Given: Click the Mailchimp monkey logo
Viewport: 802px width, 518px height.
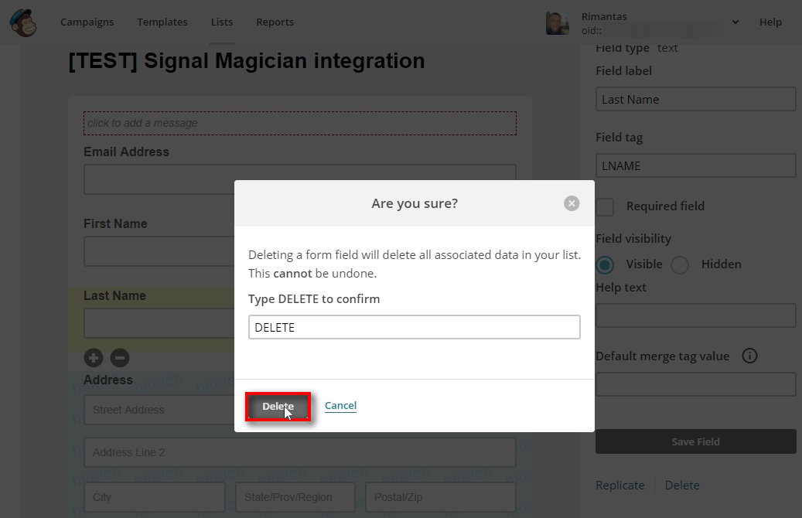Looking at the screenshot, I should pyautogui.click(x=23, y=22).
